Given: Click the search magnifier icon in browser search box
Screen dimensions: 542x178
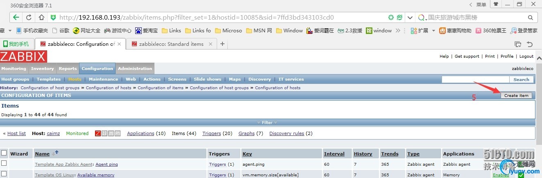Looking at the screenshot, I should coord(531,18).
